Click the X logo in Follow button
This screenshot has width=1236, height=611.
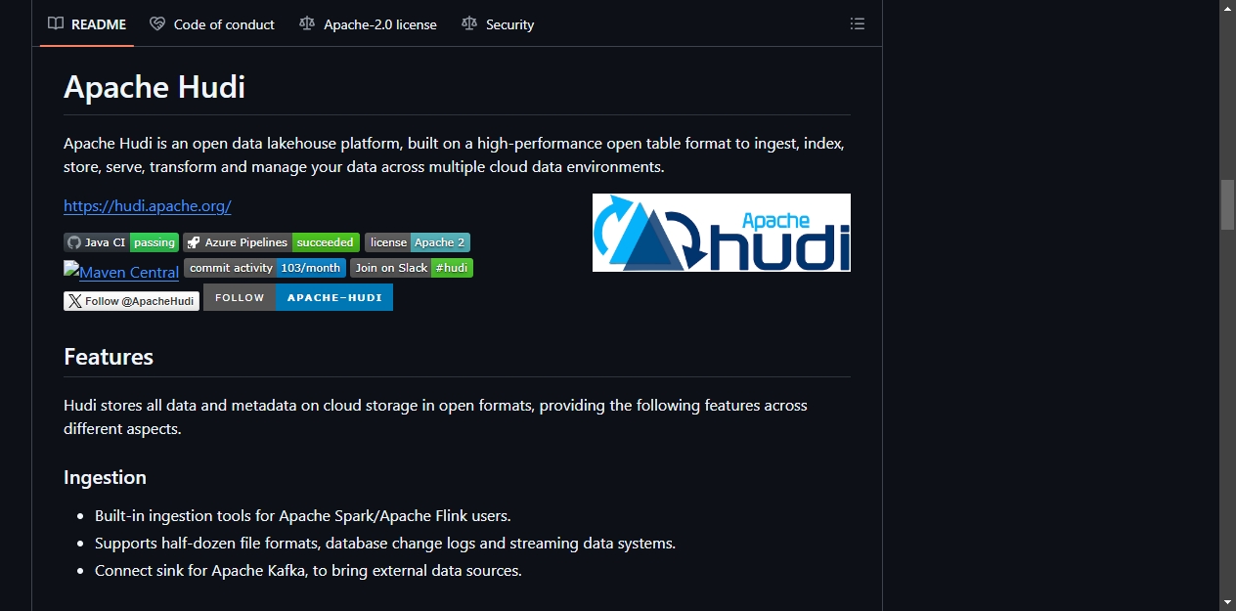coord(75,301)
